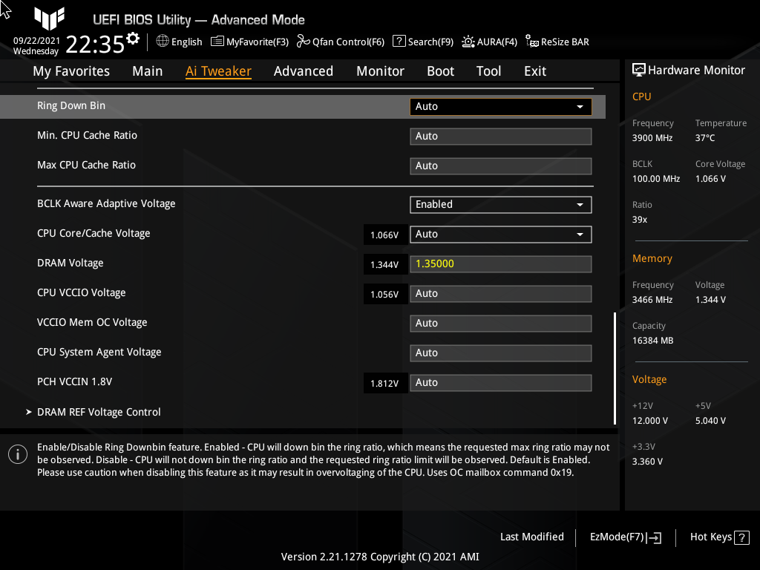Click the CPU frequency 3900 MHz value
Screen dimensions: 760x570
pos(652,138)
